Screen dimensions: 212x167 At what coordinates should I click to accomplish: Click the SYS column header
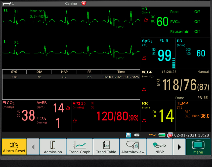click(x=14, y=72)
